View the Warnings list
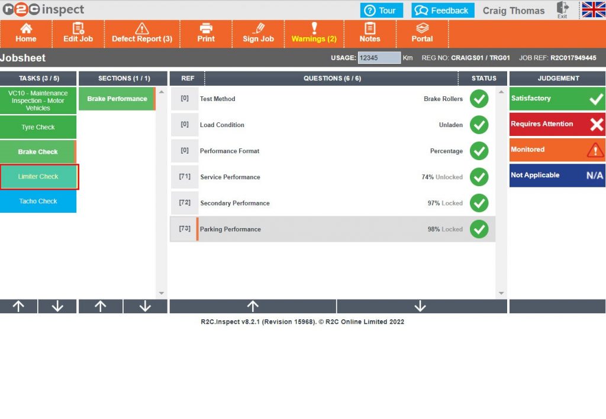Viewport: 606px width, 419px height. click(314, 34)
